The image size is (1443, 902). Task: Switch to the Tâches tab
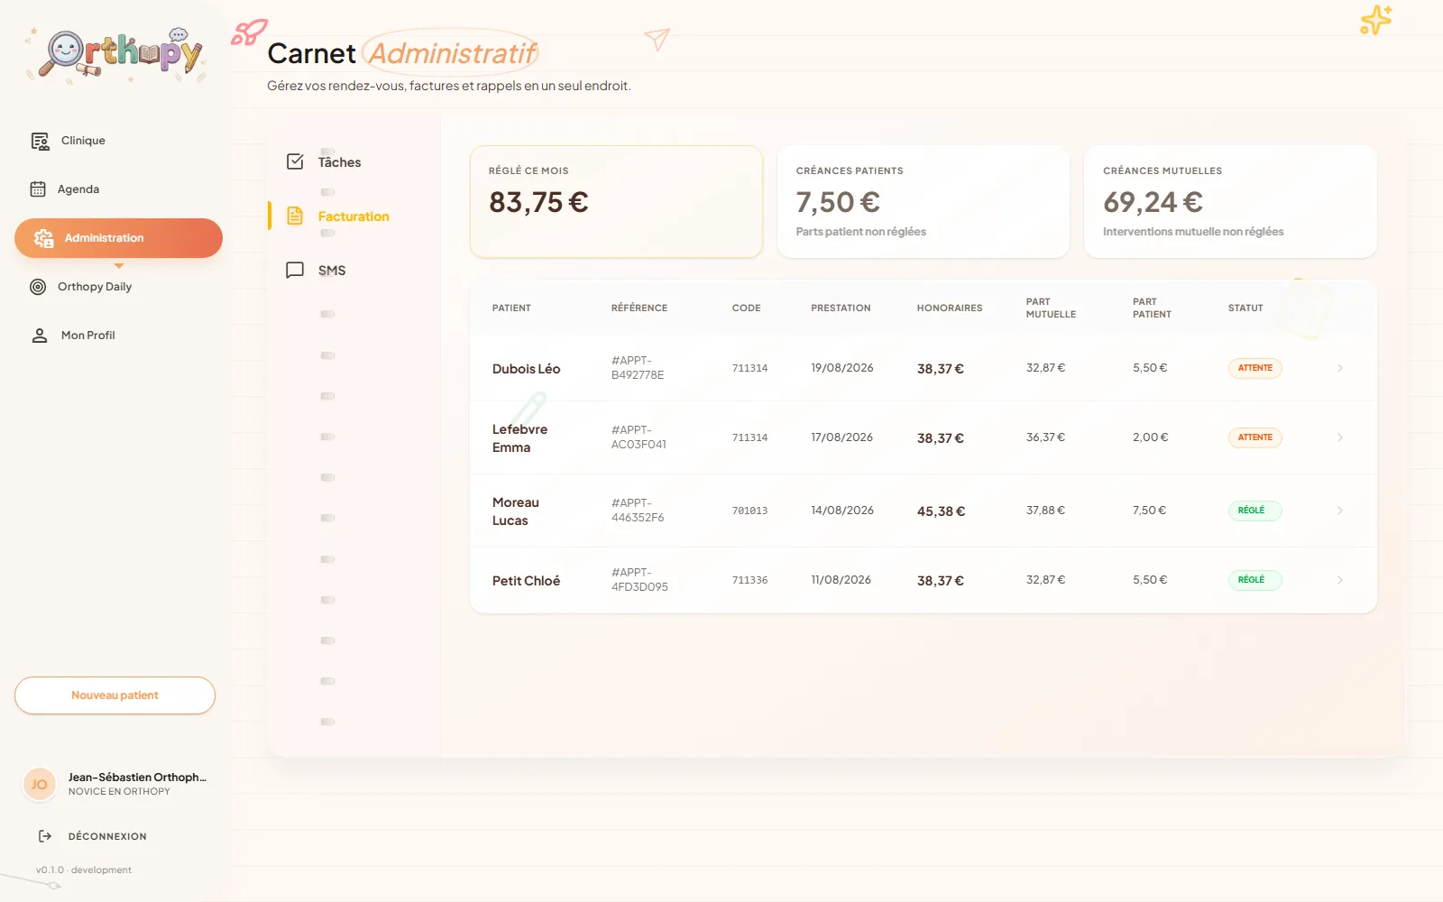click(x=339, y=162)
